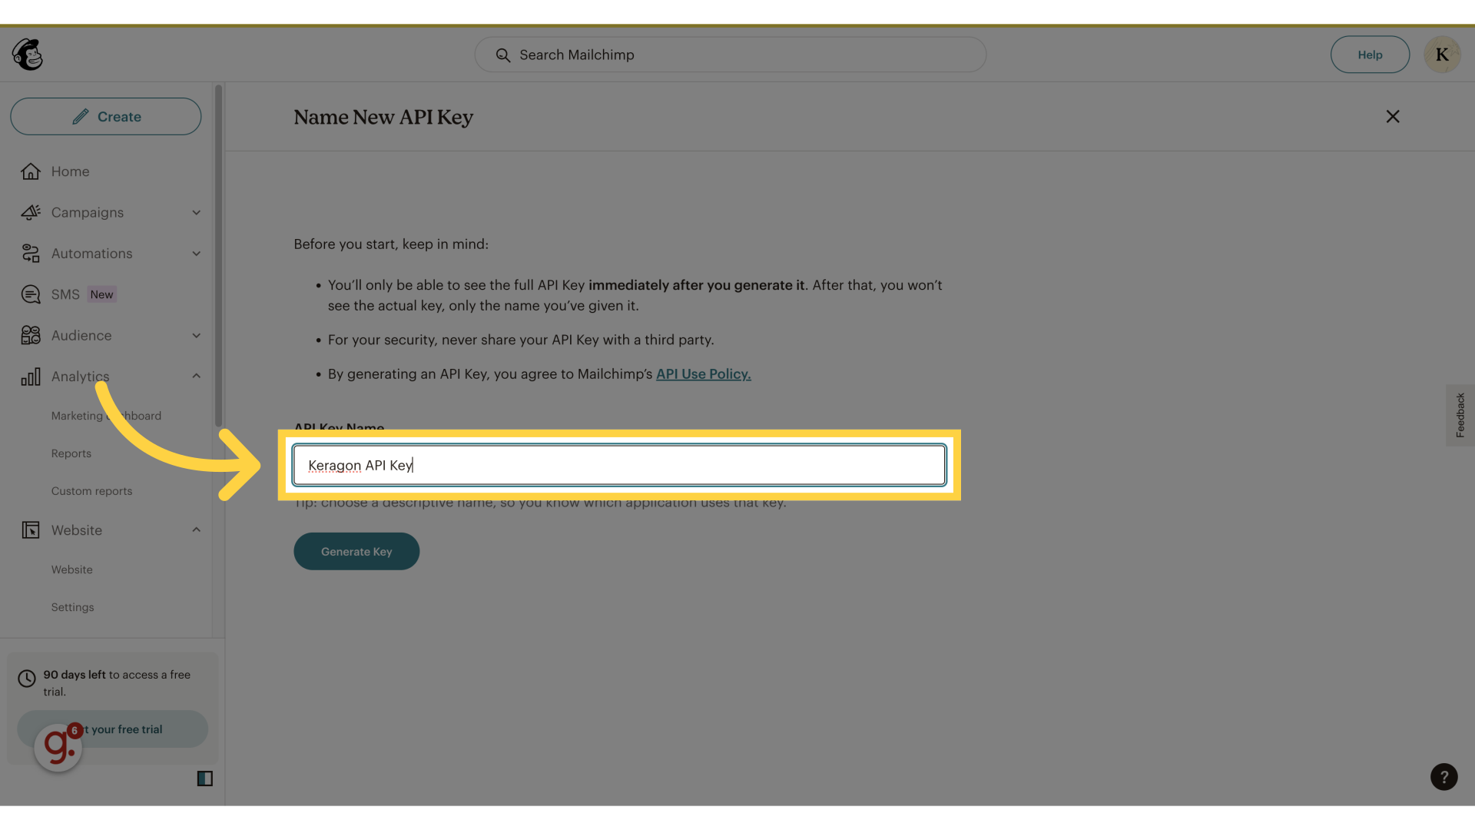Click the Campaigns megaphone icon
Image resolution: width=1475 pixels, height=830 pixels.
point(31,212)
